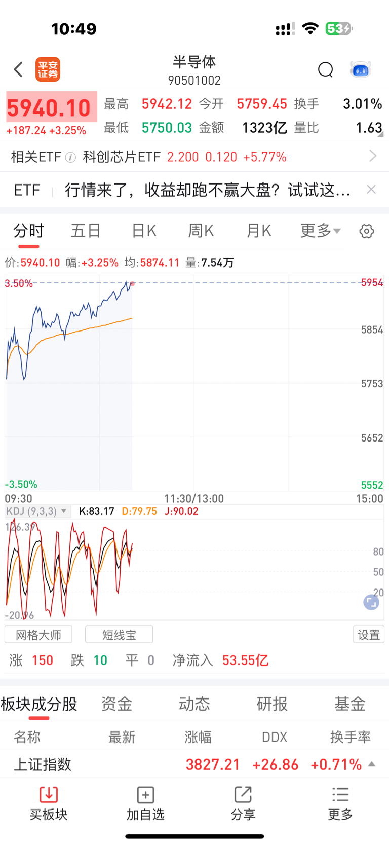Tap the back arrow icon
This screenshot has width=389, height=846.
click(19, 69)
